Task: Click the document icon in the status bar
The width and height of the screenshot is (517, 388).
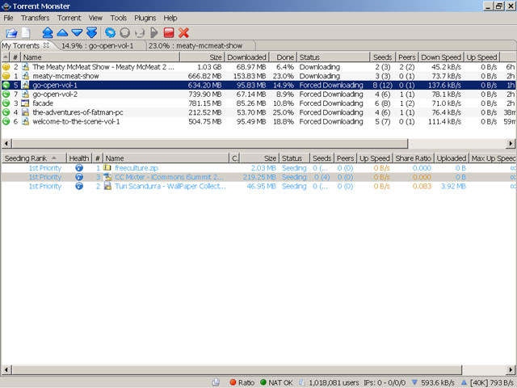Action: [x=216, y=382]
